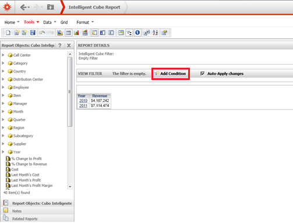Open the Format menu
Viewport: 293px width, 223px height.
click(x=85, y=22)
